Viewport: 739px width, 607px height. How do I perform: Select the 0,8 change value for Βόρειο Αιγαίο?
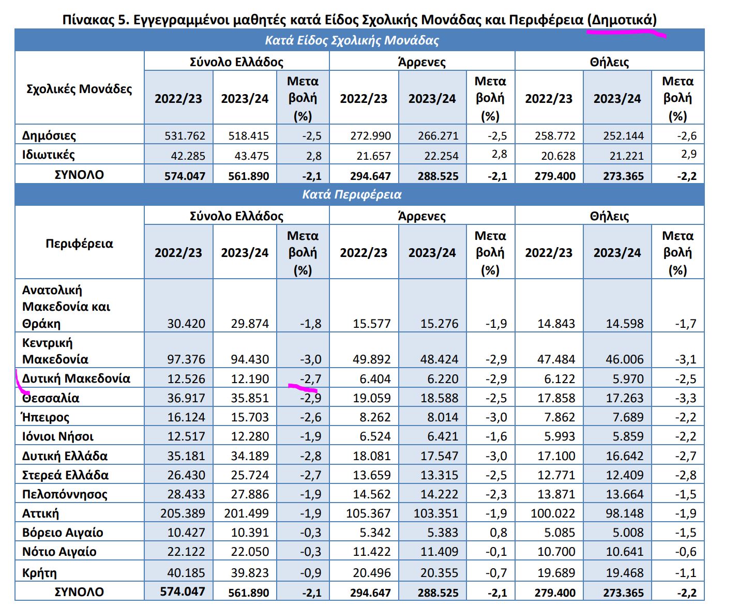[498, 533]
